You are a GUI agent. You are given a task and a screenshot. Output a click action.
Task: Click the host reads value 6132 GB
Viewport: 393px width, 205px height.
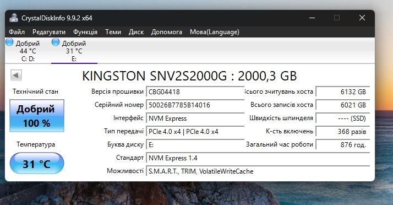tap(342, 92)
